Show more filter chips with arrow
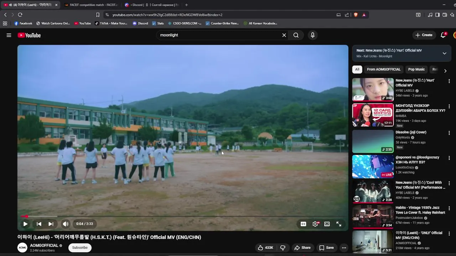Screen dimensions: 456x256 tap(445, 71)
